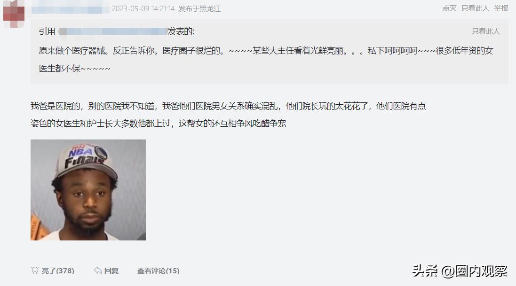This screenshot has height=286, width=516.
Task: Click the lightbulb icon beside 亮了
Action: point(35,270)
